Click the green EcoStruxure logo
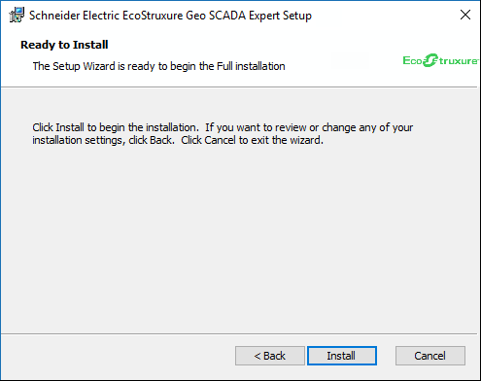481x381 pixels. coord(440,60)
